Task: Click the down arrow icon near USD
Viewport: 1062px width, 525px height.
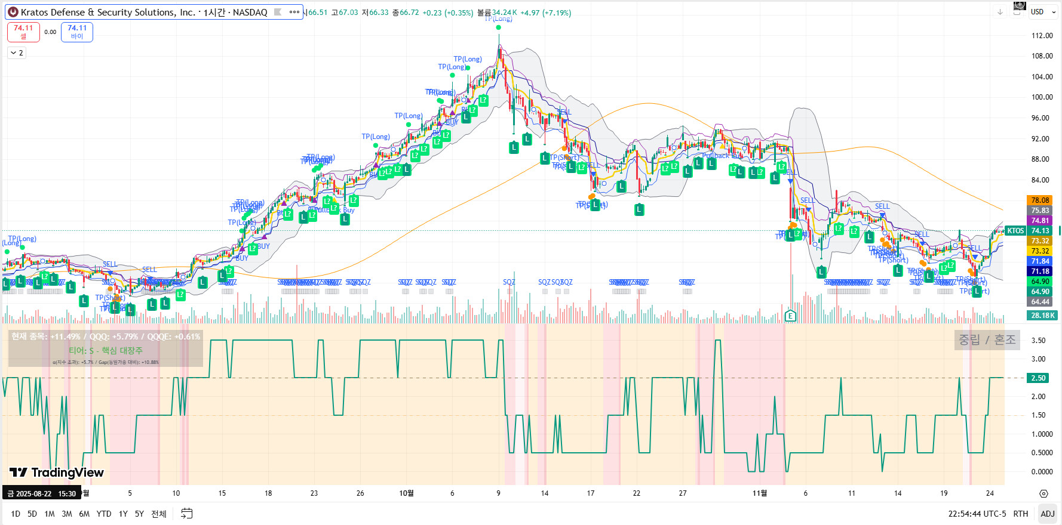Action: 1000,12
